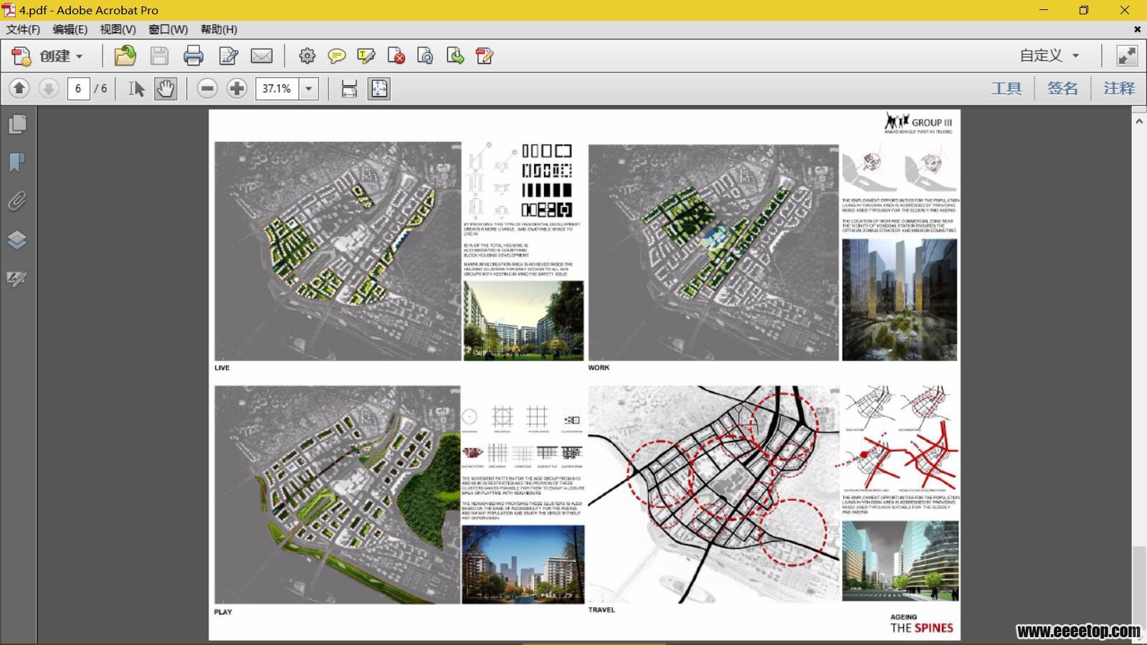This screenshot has height=645, width=1147.
Task: Show page thumbnails panel
Action: coord(17,125)
